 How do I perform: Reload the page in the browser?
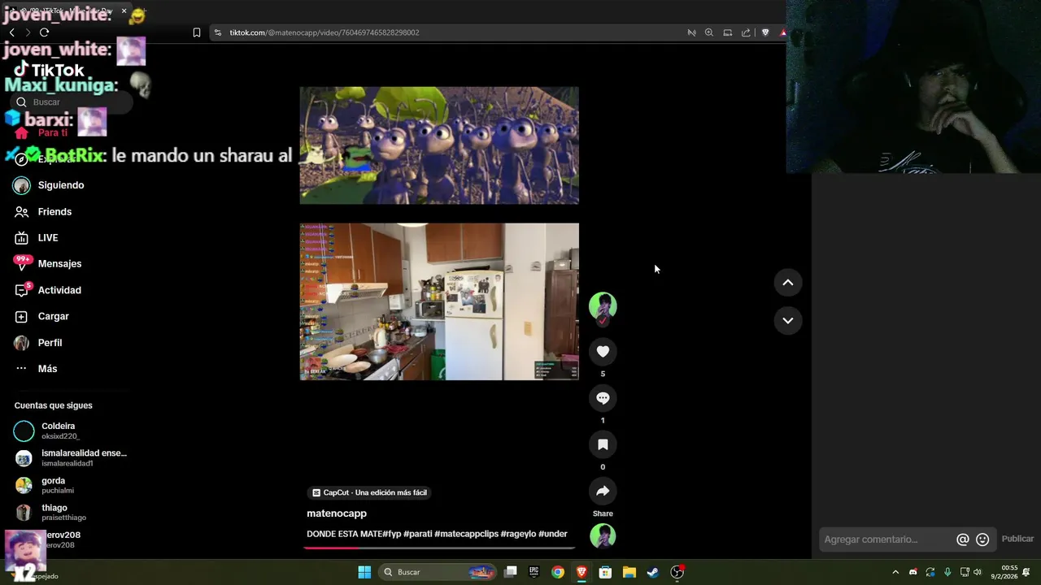tap(44, 32)
